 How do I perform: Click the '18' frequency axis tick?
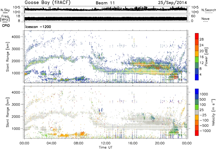coord(18,16)
